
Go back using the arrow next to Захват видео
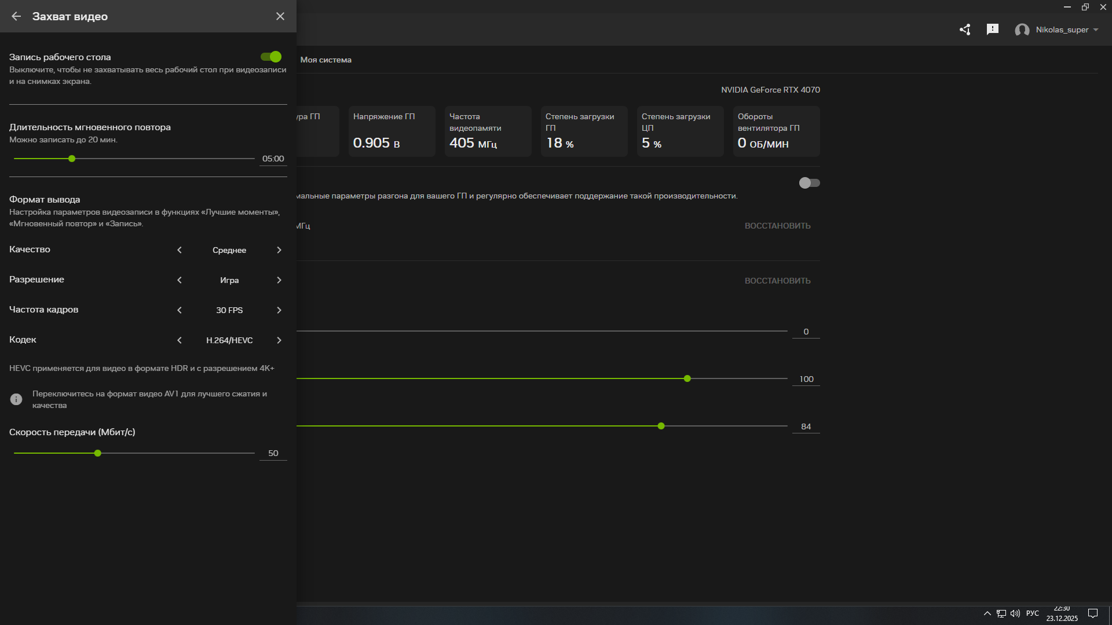[x=16, y=16]
